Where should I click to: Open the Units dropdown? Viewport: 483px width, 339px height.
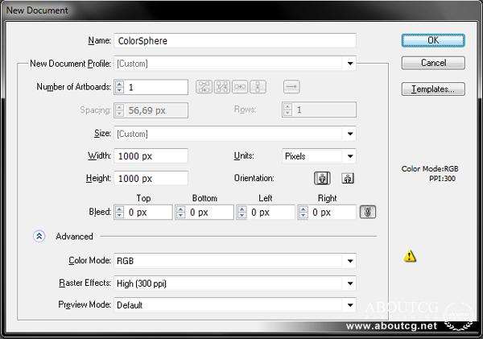[x=351, y=156]
